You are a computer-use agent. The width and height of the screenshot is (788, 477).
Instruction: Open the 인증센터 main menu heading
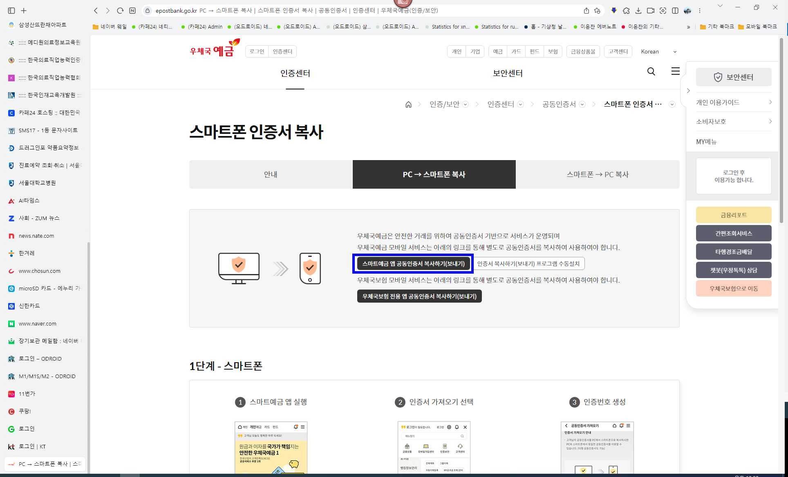coord(295,74)
